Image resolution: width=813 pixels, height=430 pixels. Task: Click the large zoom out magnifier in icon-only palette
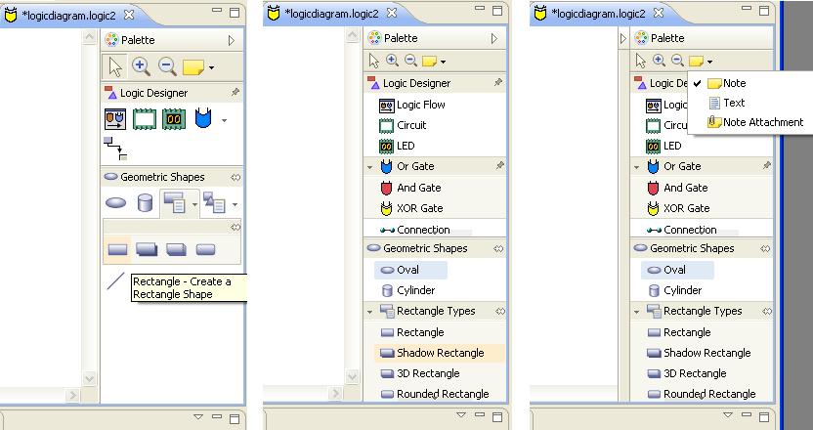click(167, 66)
